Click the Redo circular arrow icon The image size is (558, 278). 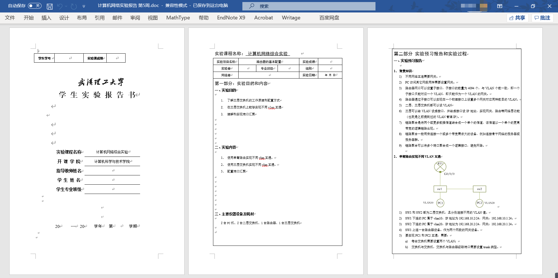[x=74, y=6]
